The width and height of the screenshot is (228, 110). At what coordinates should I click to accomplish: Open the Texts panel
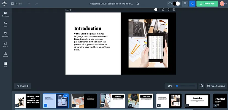tap(5, 24)
